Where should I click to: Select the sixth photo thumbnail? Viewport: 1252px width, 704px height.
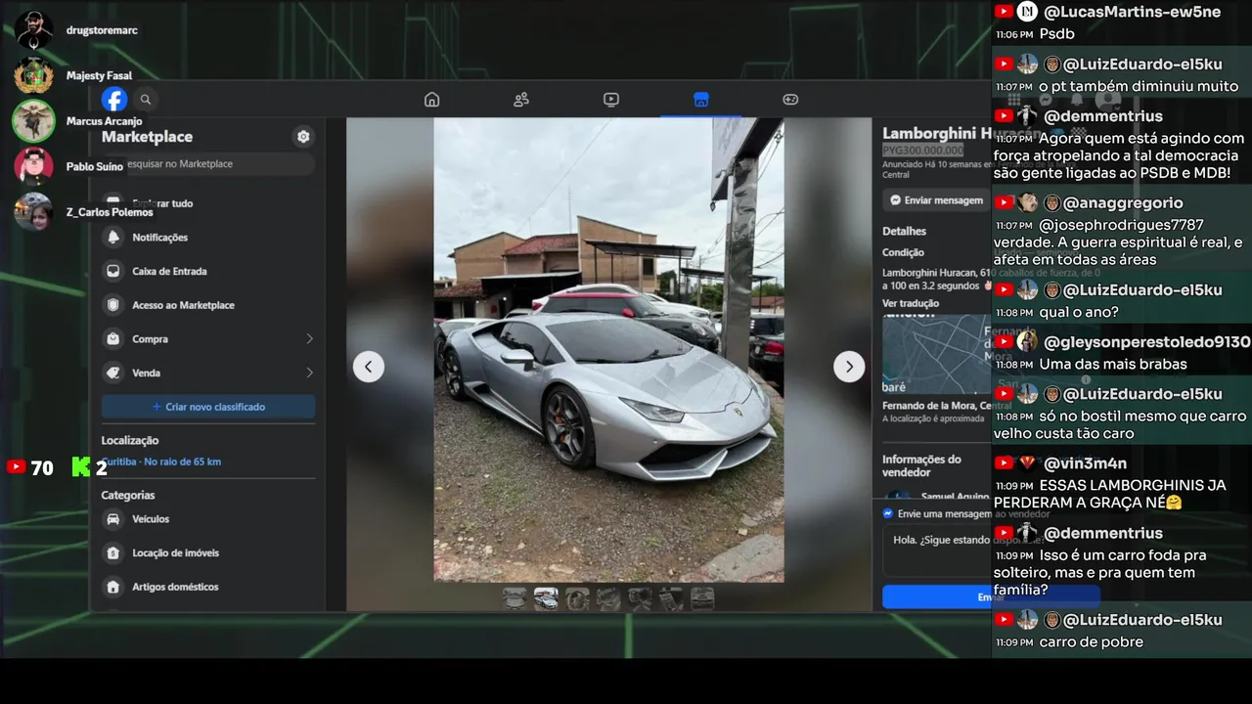pos(671,598)
